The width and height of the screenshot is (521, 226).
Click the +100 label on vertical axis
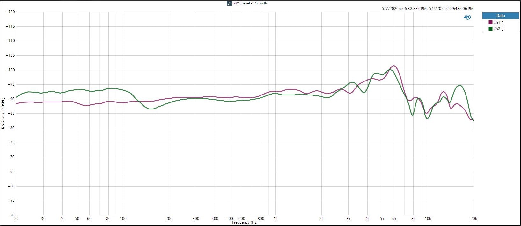pyautogui.click(x=10, y=70)
